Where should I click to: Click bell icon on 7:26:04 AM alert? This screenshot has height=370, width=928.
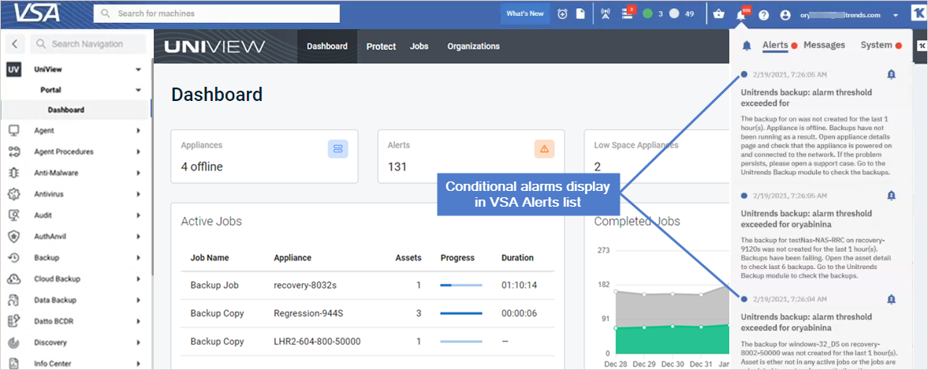pyautogui.click(x=891, y=300)
